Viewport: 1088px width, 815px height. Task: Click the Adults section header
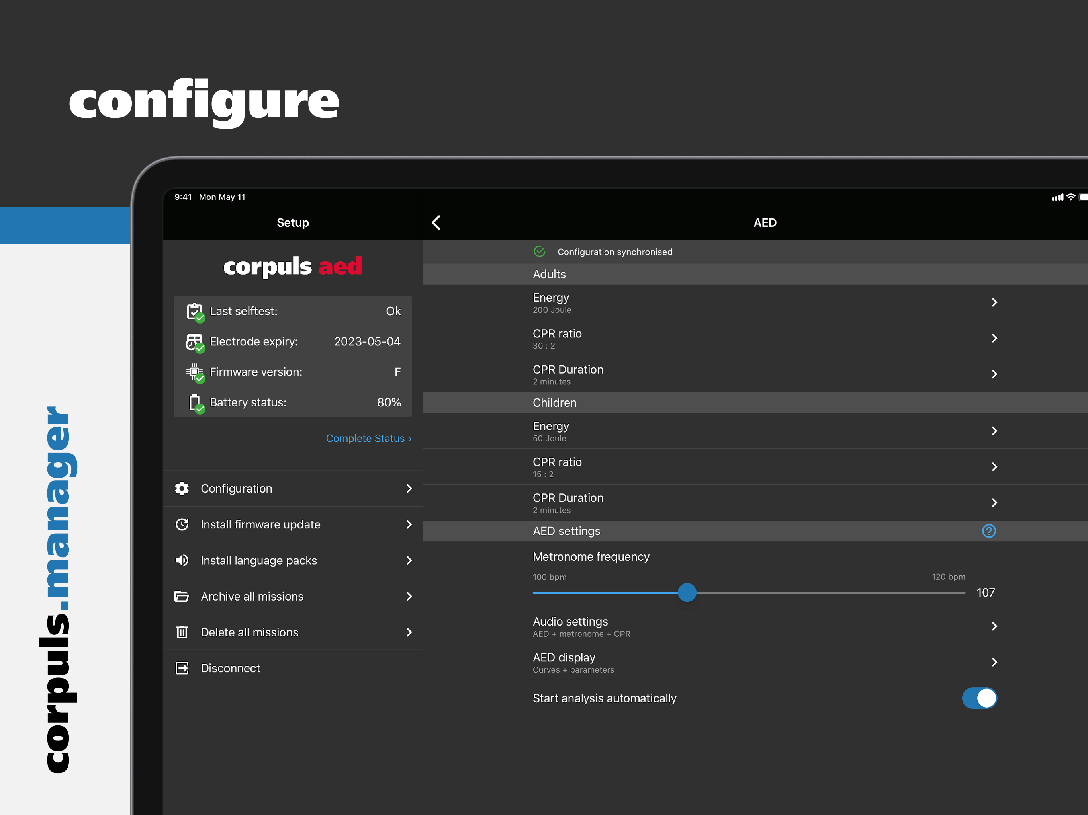tap(755, 274)
